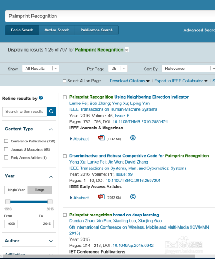Expand Abstract of the first result
The height and width of the screenshot is (259, 215).
pos(79,139)
